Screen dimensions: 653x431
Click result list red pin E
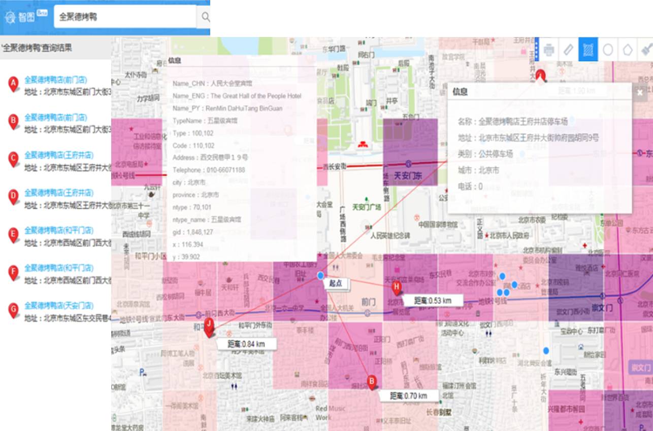[14, 234]
